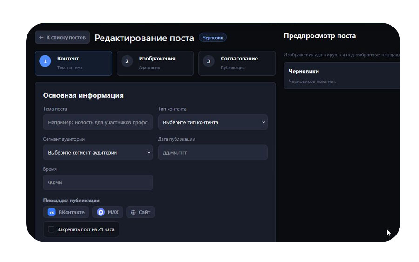Click the 'Черновик' status badge
The image size is (419, 262).
[x=212, y=38]
